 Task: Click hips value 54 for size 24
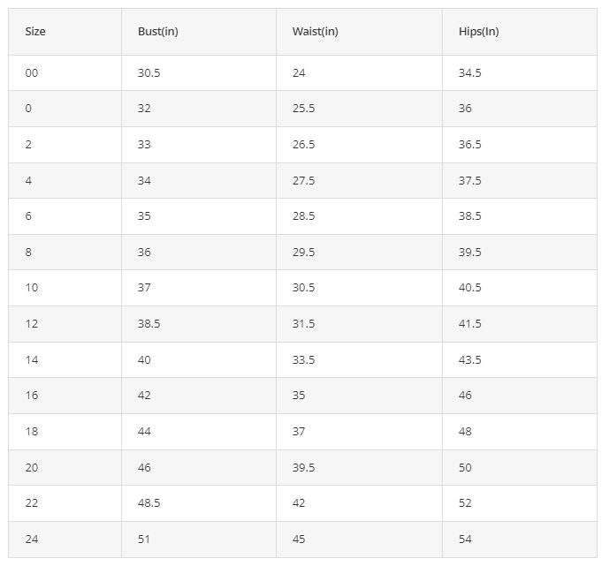pos(465,540)
